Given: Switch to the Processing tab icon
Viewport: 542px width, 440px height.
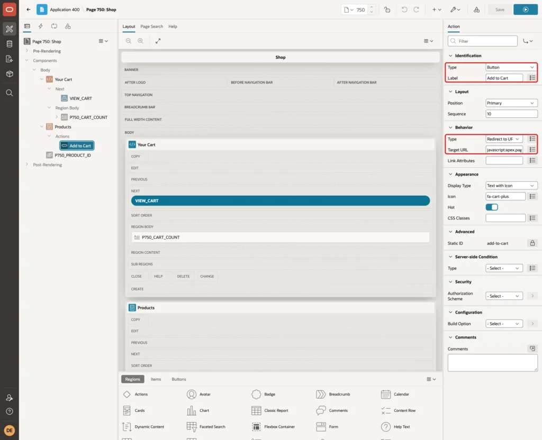Looking at the screenshot, I should [x=55, y=26].
